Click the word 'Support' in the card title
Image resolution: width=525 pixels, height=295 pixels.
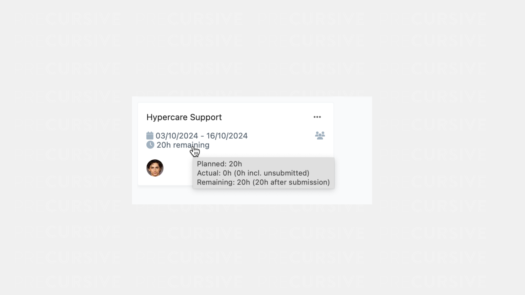click(206, 117)
